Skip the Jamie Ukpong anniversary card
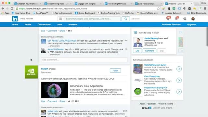 162,51
